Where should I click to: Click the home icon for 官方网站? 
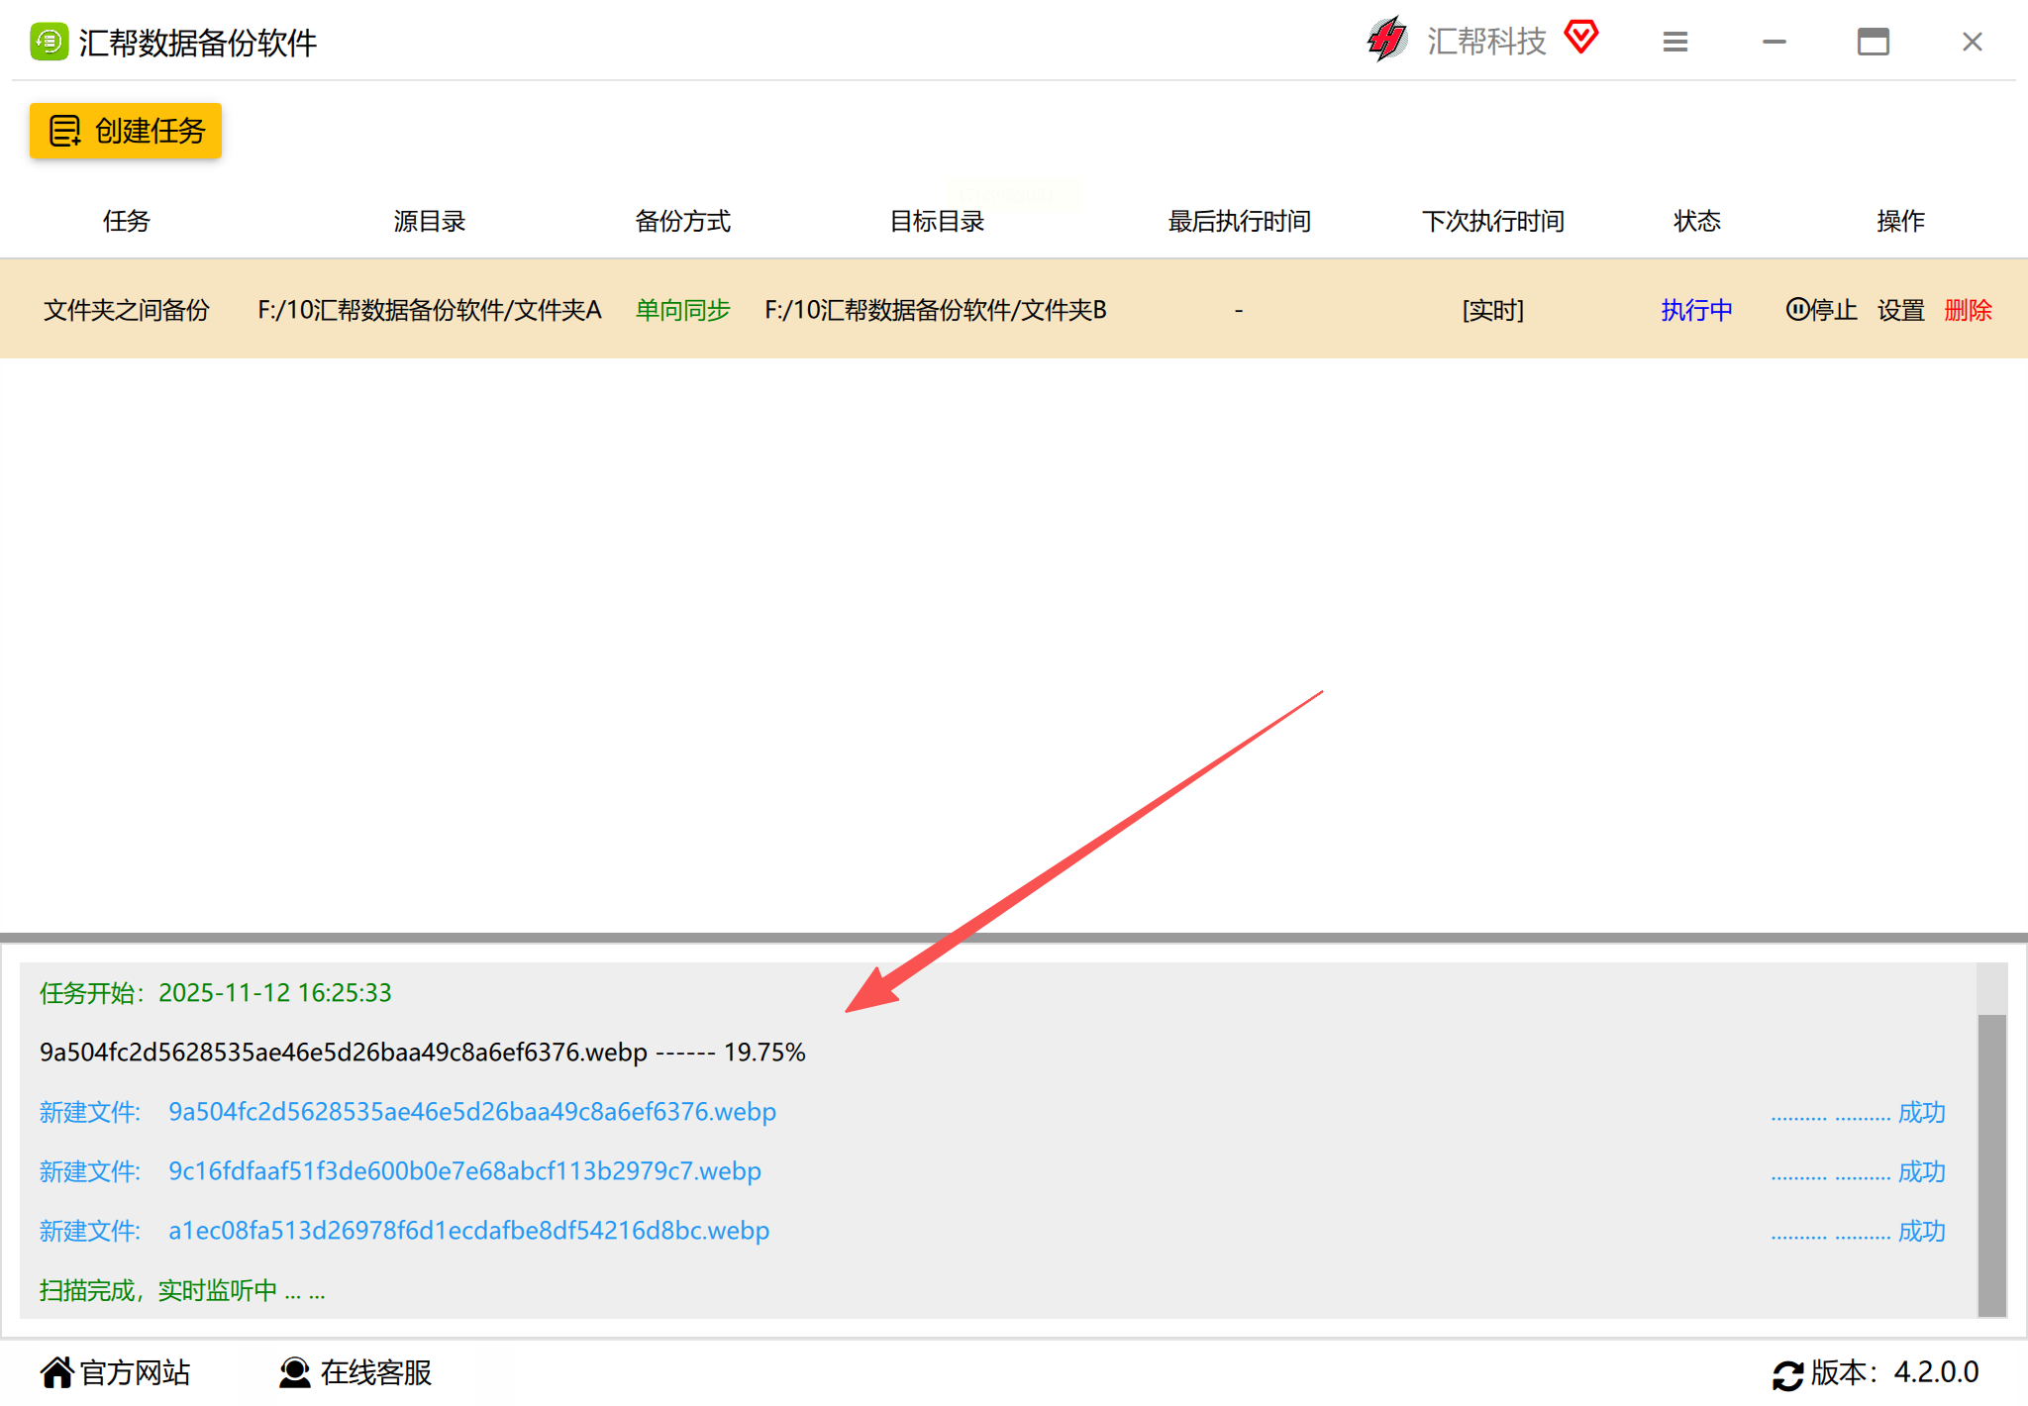pos(57,1372)
